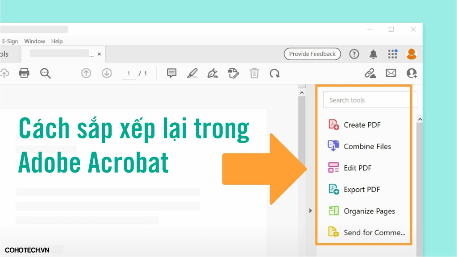Open the apps grid launcher
The height and width of the screenshot is (257, 457).
point(392,54)
